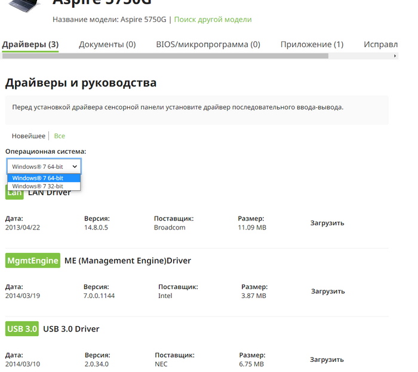Click the tab scrollbar right arrow
418x372 pixels.
(x=395, y=56)
